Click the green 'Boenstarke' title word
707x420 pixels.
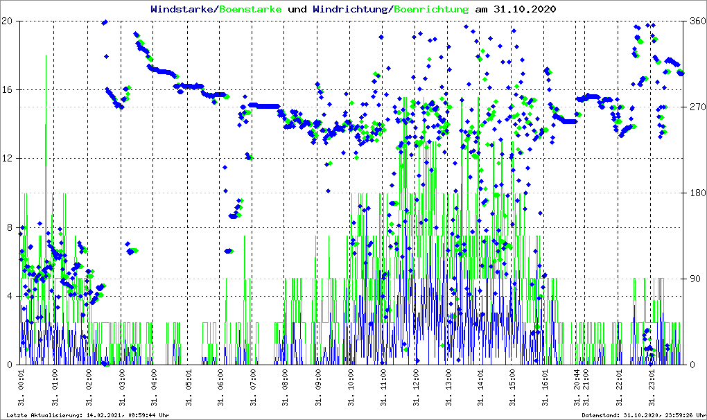[x=251, y=9]
